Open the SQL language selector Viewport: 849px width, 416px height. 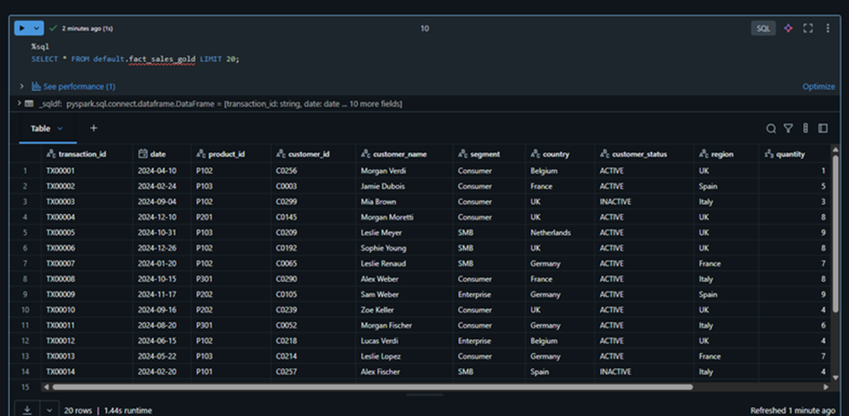point(763,28)
